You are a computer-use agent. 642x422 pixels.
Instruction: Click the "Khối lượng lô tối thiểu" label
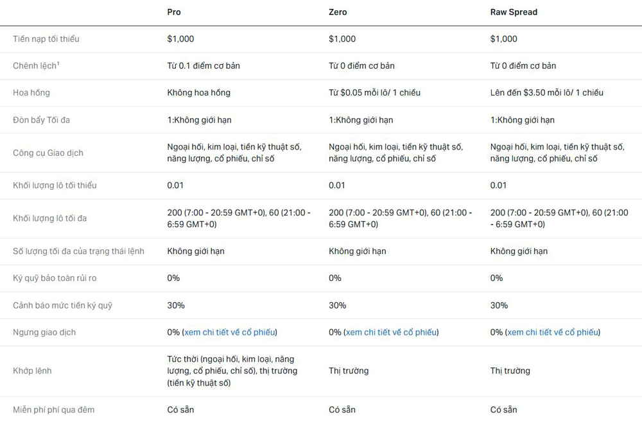tap(55, 185)
